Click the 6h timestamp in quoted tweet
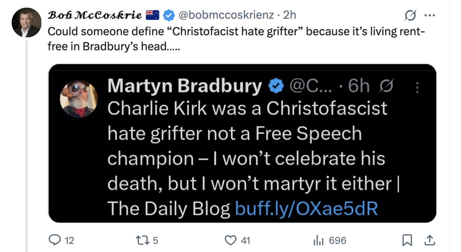The width and height of the screenshot is (461, 252). (x=359, y=87)
